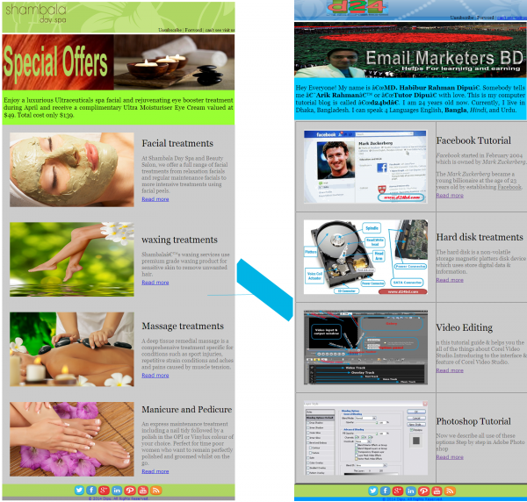Viewport: 527px width, 502px height.
Task: Click the manicure and pedicure photo
Action: 72,439
